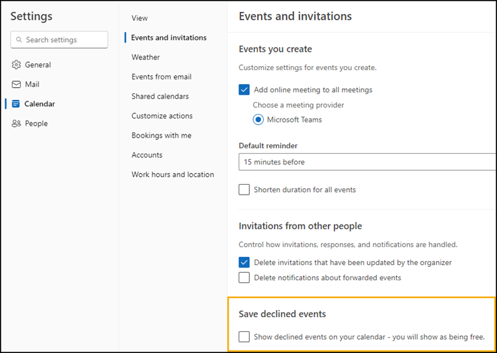Open the Mail settings category label

click(32, 84)
